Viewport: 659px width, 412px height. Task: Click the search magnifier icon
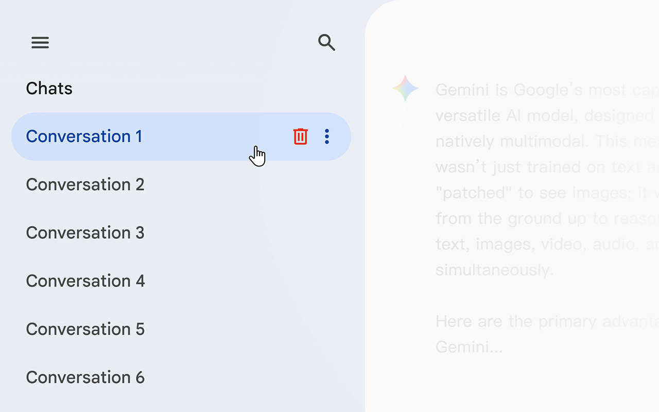click(x=326, y=42)
